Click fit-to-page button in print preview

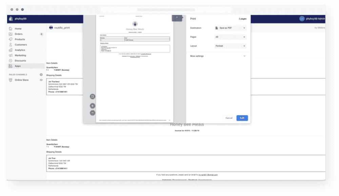coord(92,97)
